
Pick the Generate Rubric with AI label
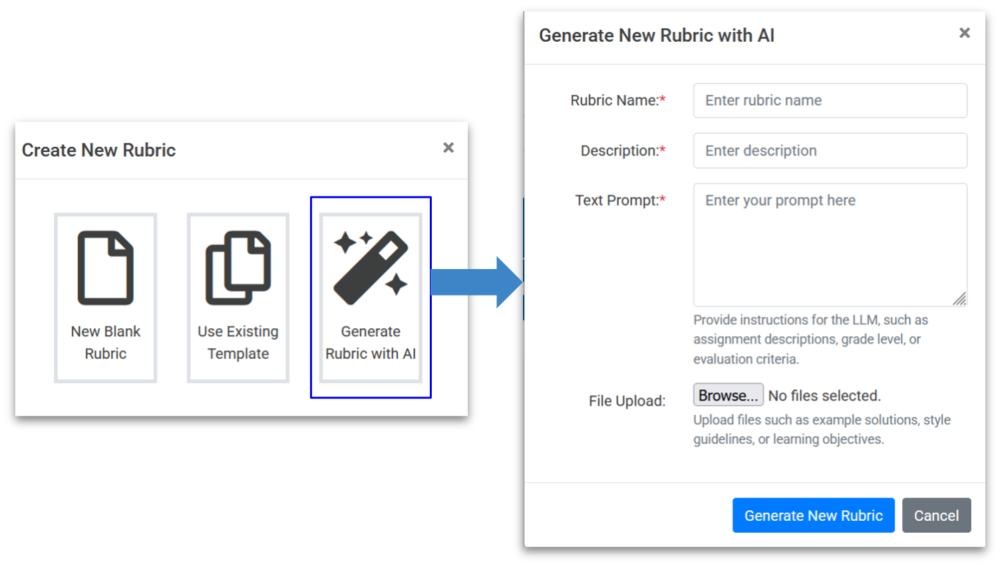pos(371,342)
